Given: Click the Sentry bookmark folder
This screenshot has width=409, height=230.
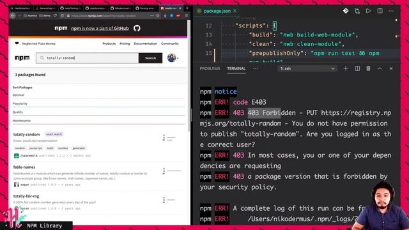Looking at the screenshot, I should (45, 15).
